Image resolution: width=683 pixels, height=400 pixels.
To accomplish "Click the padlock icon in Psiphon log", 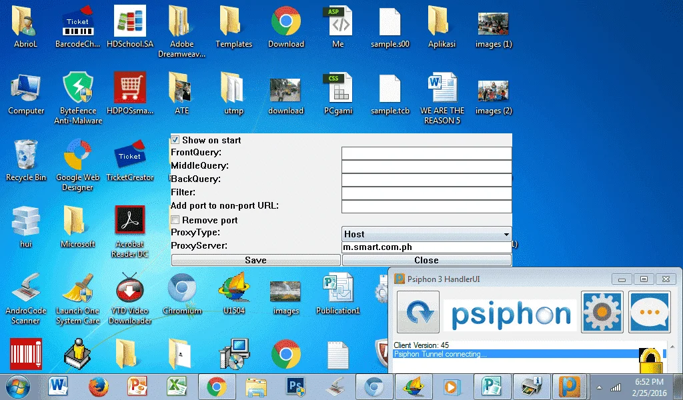I will coord(651,361).
